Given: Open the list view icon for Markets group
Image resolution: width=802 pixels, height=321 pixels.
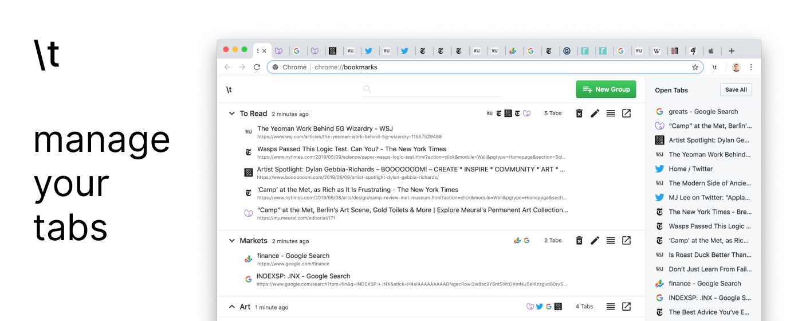Looking at the screenshot, I should (611, 241).
